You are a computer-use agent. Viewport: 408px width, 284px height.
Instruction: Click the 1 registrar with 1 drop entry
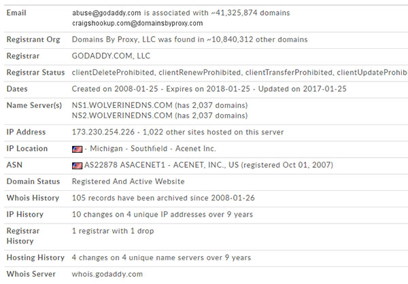click(x=113, y=231)
